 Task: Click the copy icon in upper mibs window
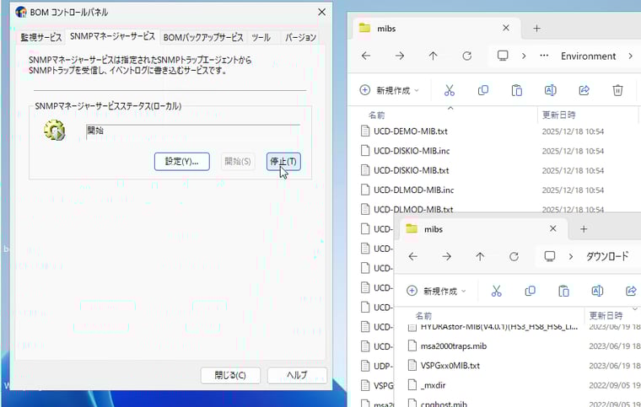click(482, 90)
